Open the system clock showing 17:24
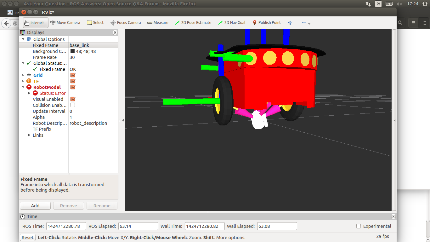 point(412,4)
